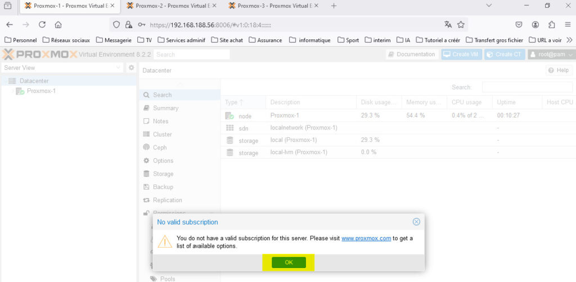576x282 pixels.
Task: Close the Proxmox-3 browser tab
Action: [x=316, y=6]
